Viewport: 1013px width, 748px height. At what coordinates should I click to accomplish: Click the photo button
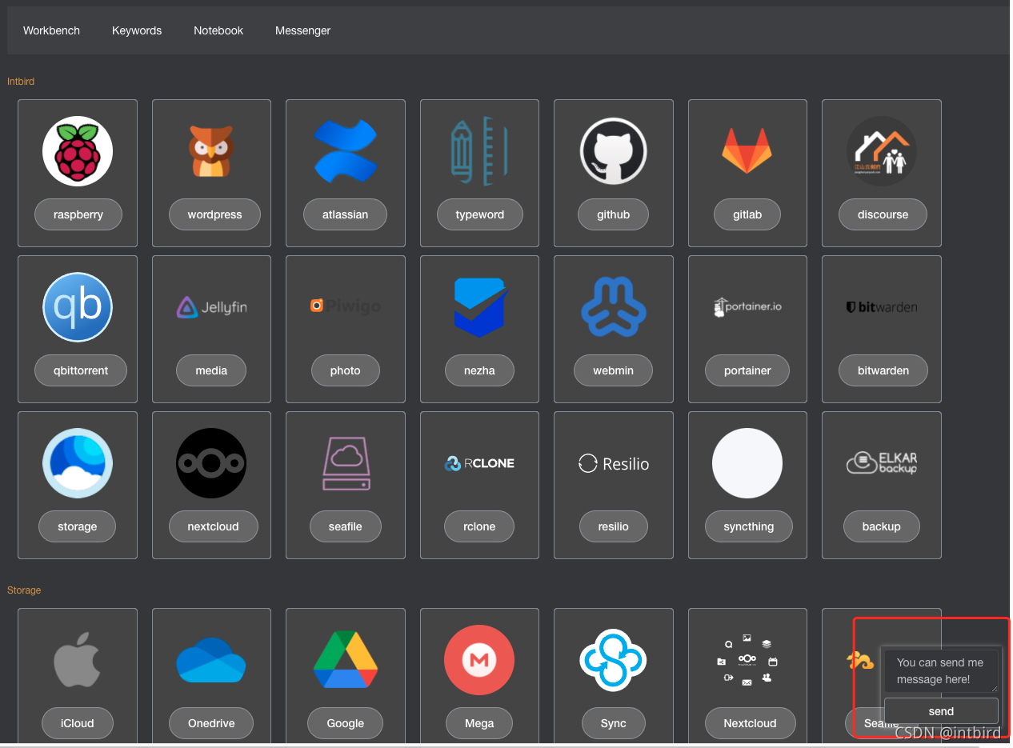(346, 370)
